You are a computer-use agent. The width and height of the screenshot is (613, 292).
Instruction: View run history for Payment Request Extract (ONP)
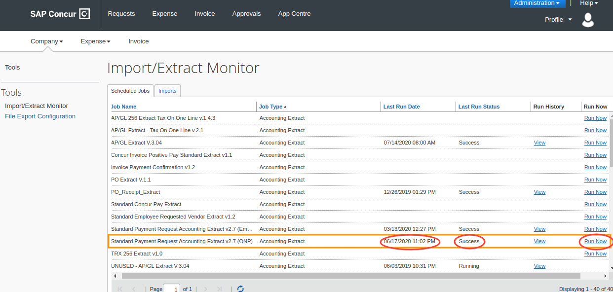pyautogui.click(x=540, y=241)
